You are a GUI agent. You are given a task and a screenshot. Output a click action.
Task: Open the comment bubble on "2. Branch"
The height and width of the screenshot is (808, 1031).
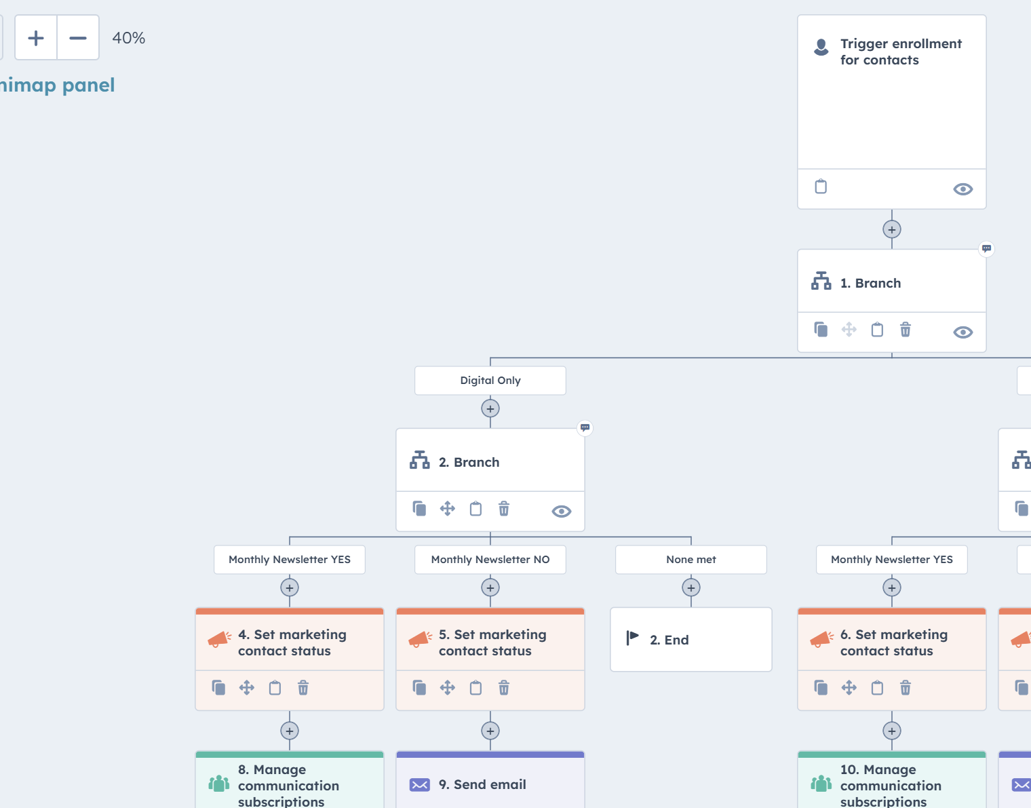(585, 428)
